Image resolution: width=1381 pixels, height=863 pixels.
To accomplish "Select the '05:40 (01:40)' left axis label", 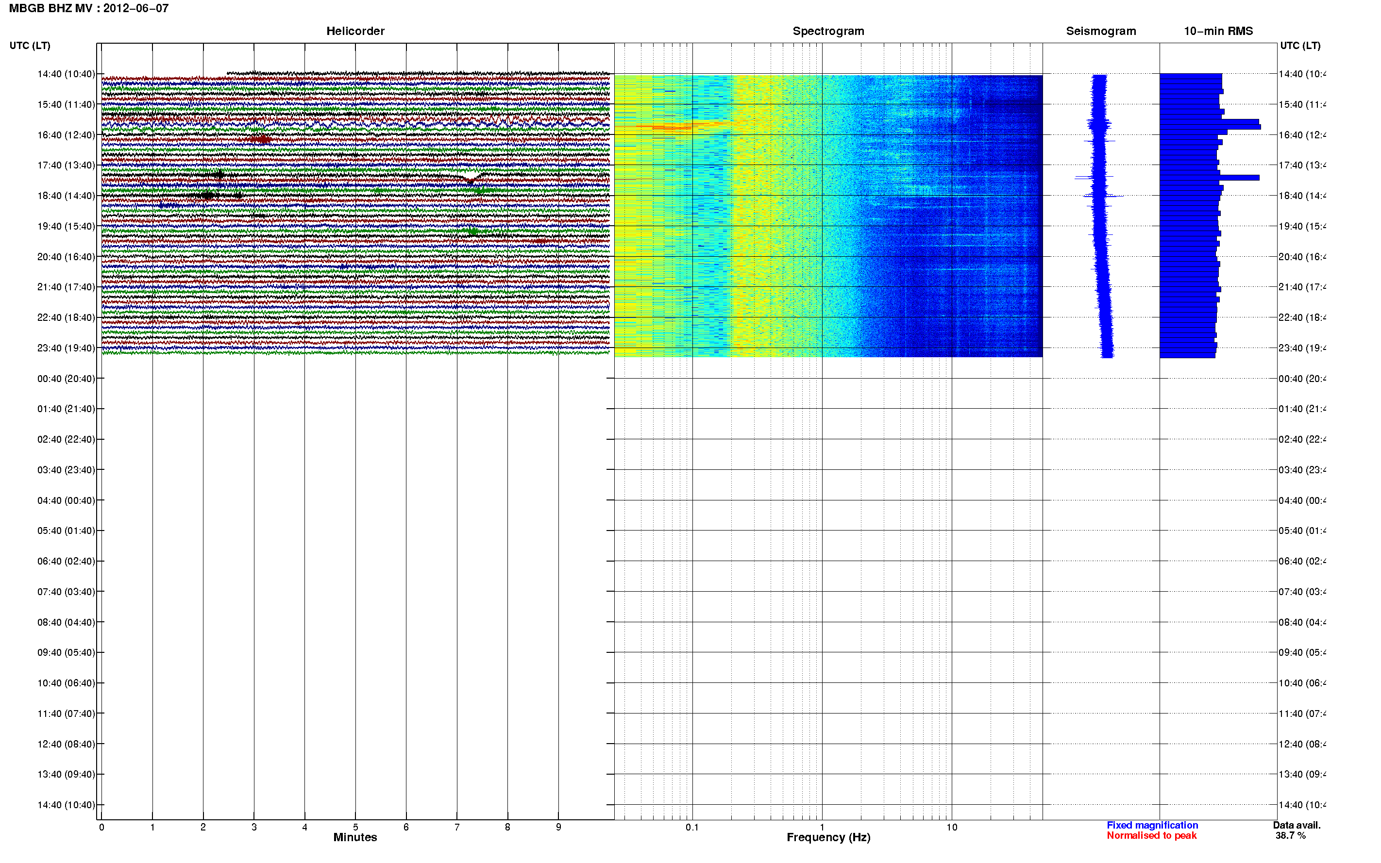I will pyautogui.click(x=66, y=531).
